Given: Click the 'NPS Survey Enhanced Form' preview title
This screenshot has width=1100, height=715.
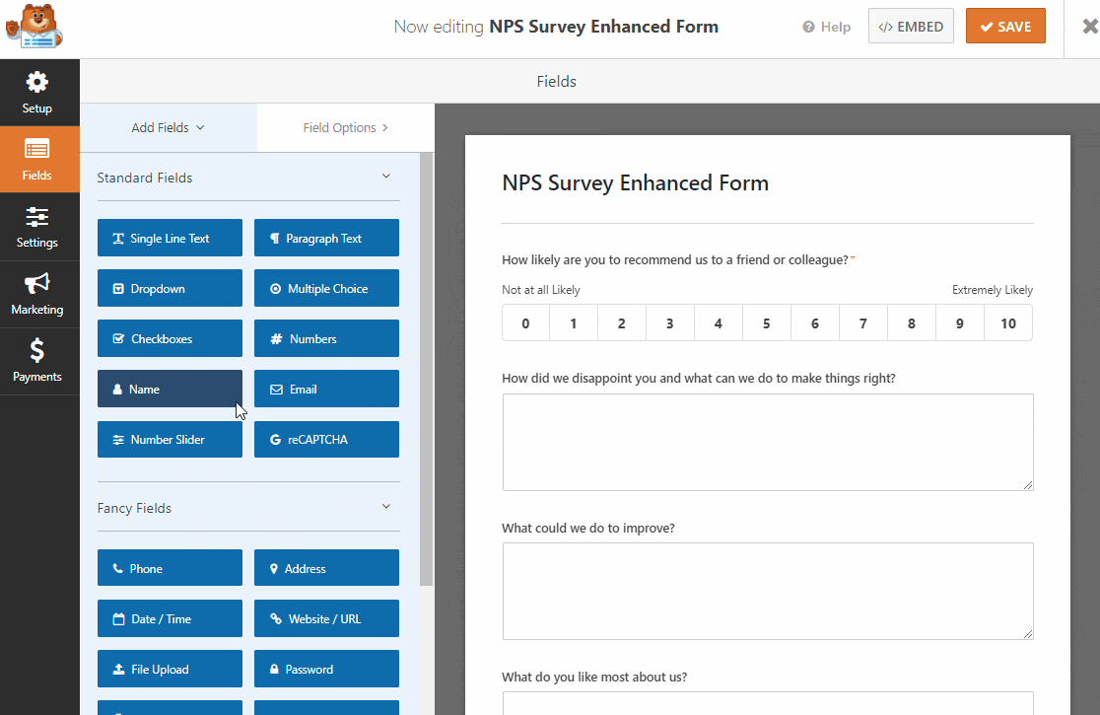Looking at the screenshot, I should (635, 183).
